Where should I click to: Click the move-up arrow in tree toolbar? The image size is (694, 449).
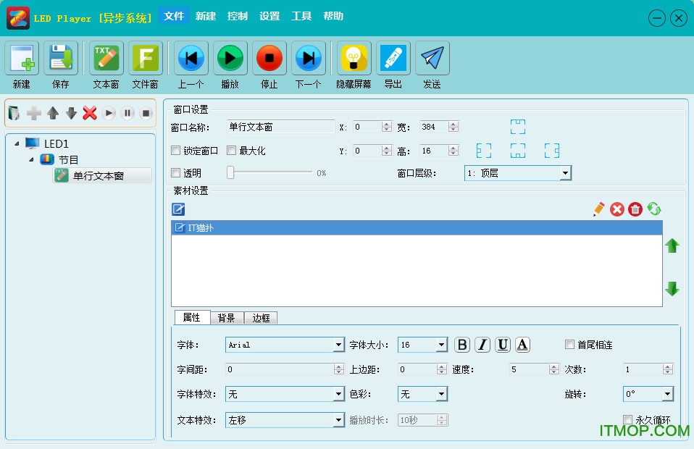pos(53,113)
